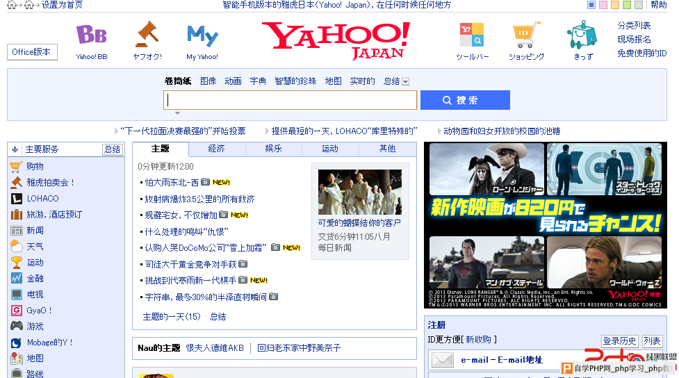The image size is (679, 378).
Task: Open the 主题的一天(15) link
Action: click(172, 317)
